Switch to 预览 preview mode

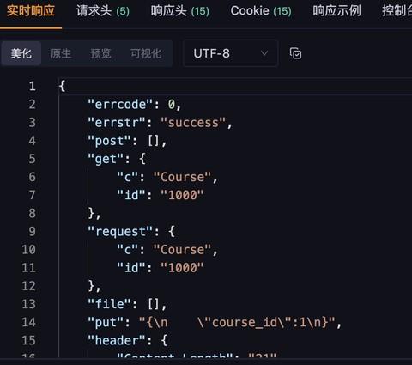pyautogui.click(x=100, y=53)
